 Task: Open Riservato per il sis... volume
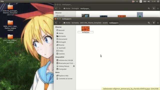click(65, 63)
